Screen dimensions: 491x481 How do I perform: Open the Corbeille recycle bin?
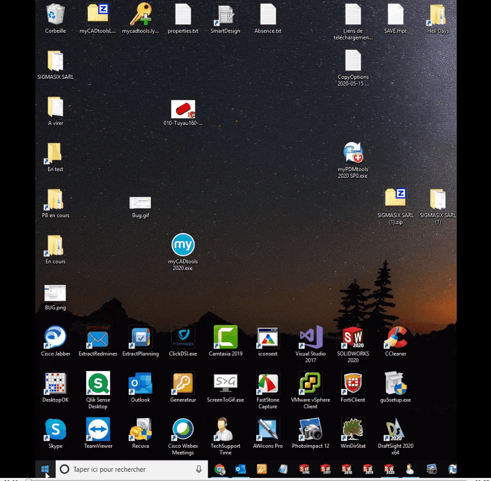[x=55, y=15]
